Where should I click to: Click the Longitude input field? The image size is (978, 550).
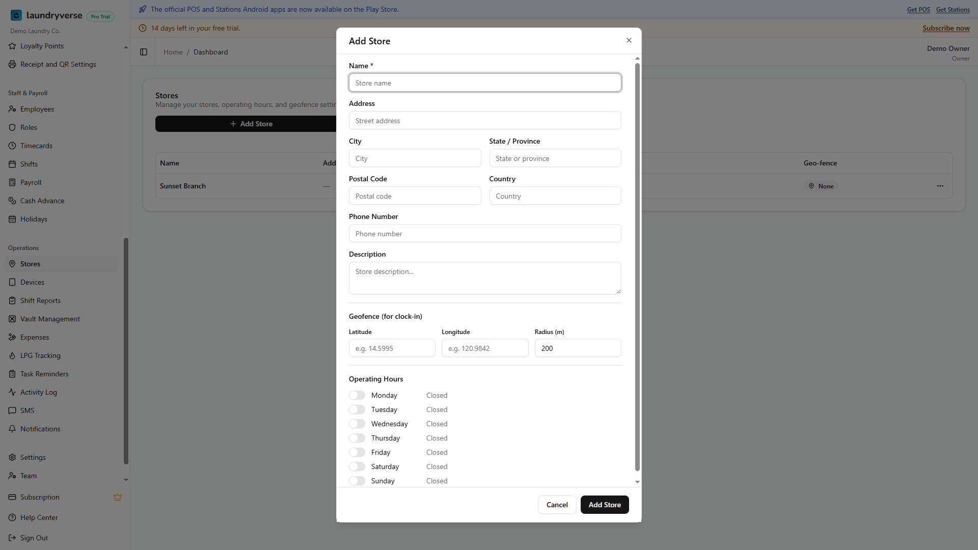[485, 348]
